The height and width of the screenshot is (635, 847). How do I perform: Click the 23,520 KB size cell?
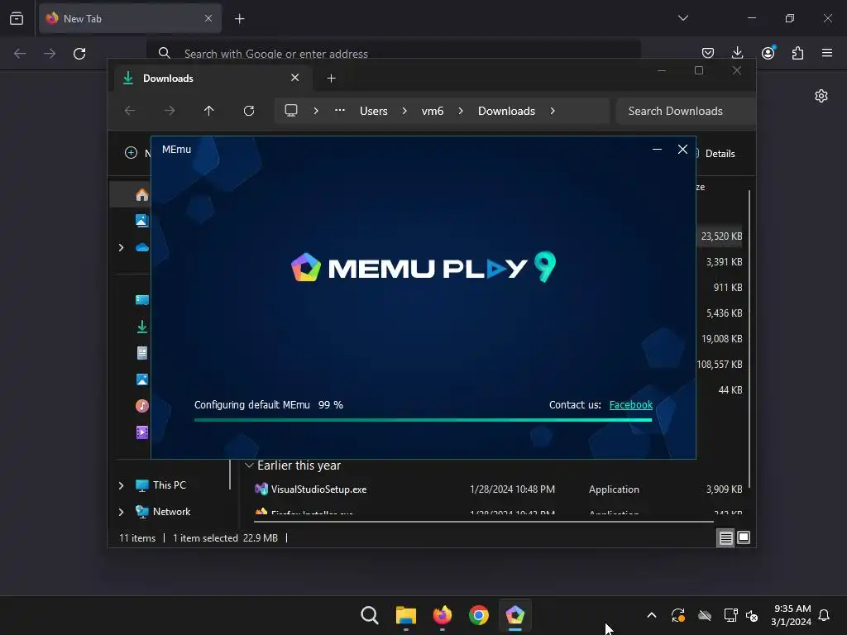pos(721,236)
